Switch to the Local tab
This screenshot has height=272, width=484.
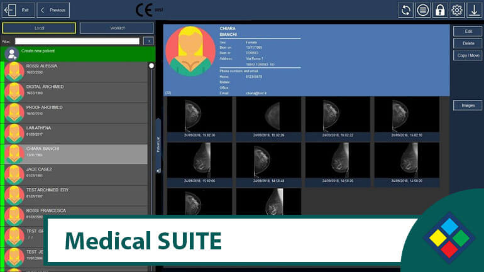coord(39,28)
